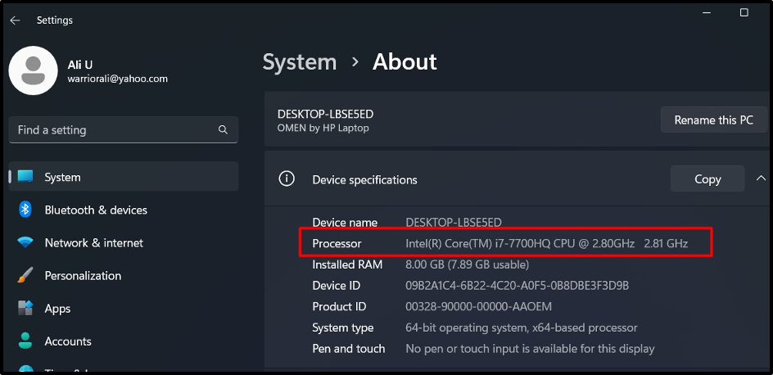Open the Personalization settings page
This screenshot has height=375, width=773.
(83, 276)
